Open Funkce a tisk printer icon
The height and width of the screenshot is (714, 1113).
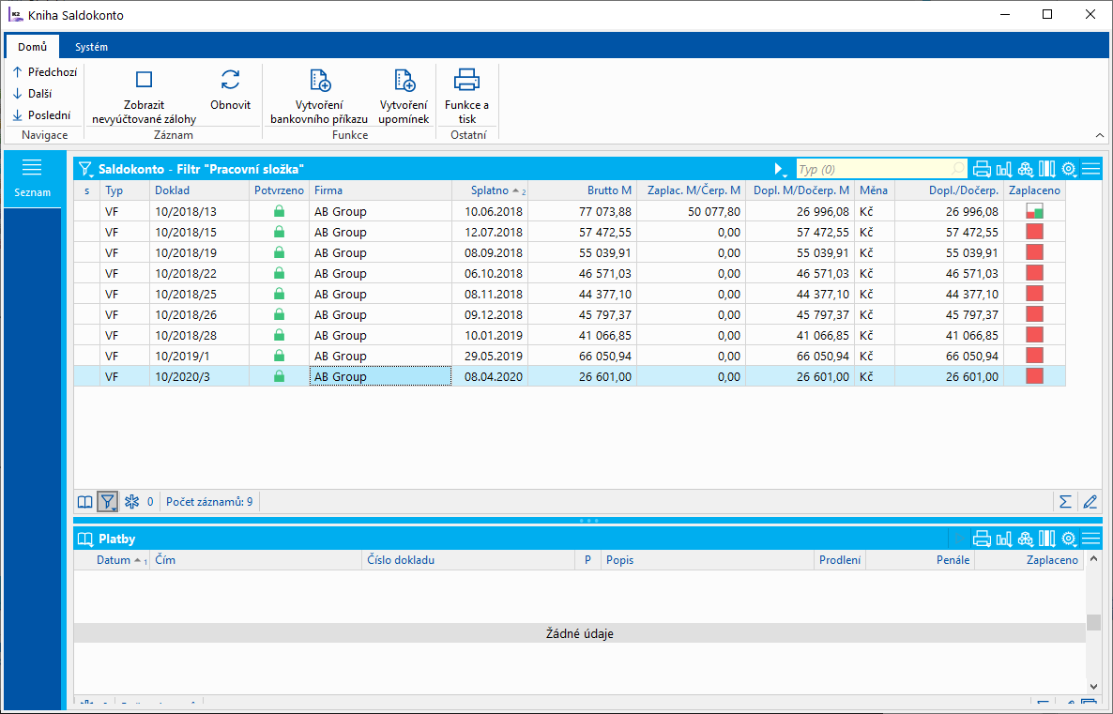click(466, 81)
